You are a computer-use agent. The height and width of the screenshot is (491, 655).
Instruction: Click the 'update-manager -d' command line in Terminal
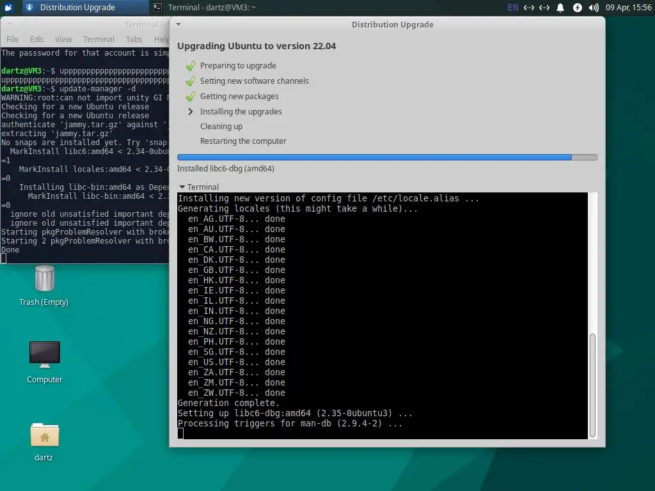97,88
